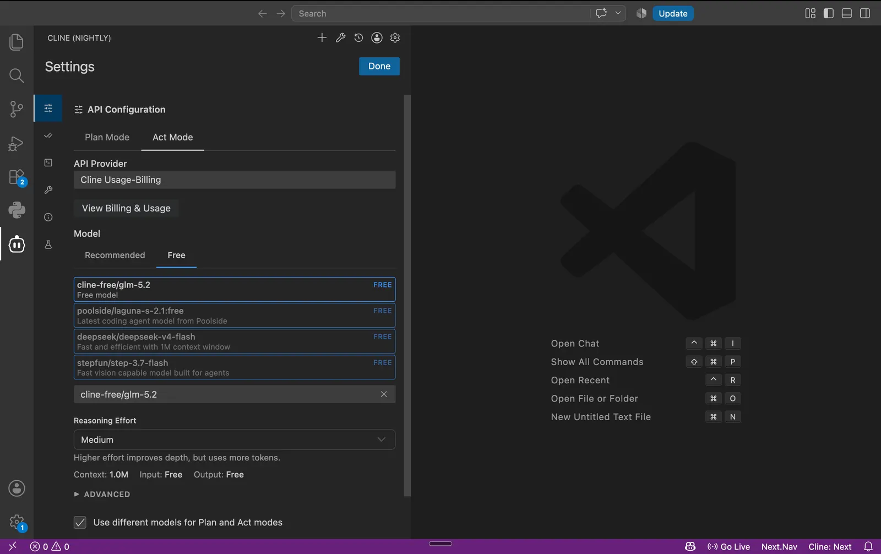Choose deepseek/deepseek-v4-flash model

click(x=235, y=341)
